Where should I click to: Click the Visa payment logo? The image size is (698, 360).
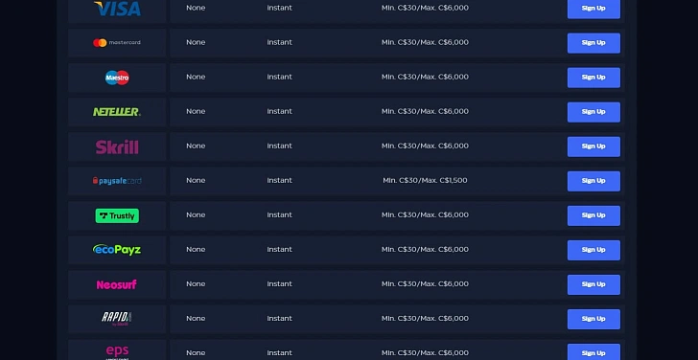click(x=118, y=8)
